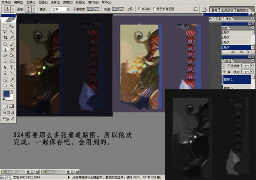
Task: Select the Type tool
Action: pyautogui.click(x=11, y=67)
